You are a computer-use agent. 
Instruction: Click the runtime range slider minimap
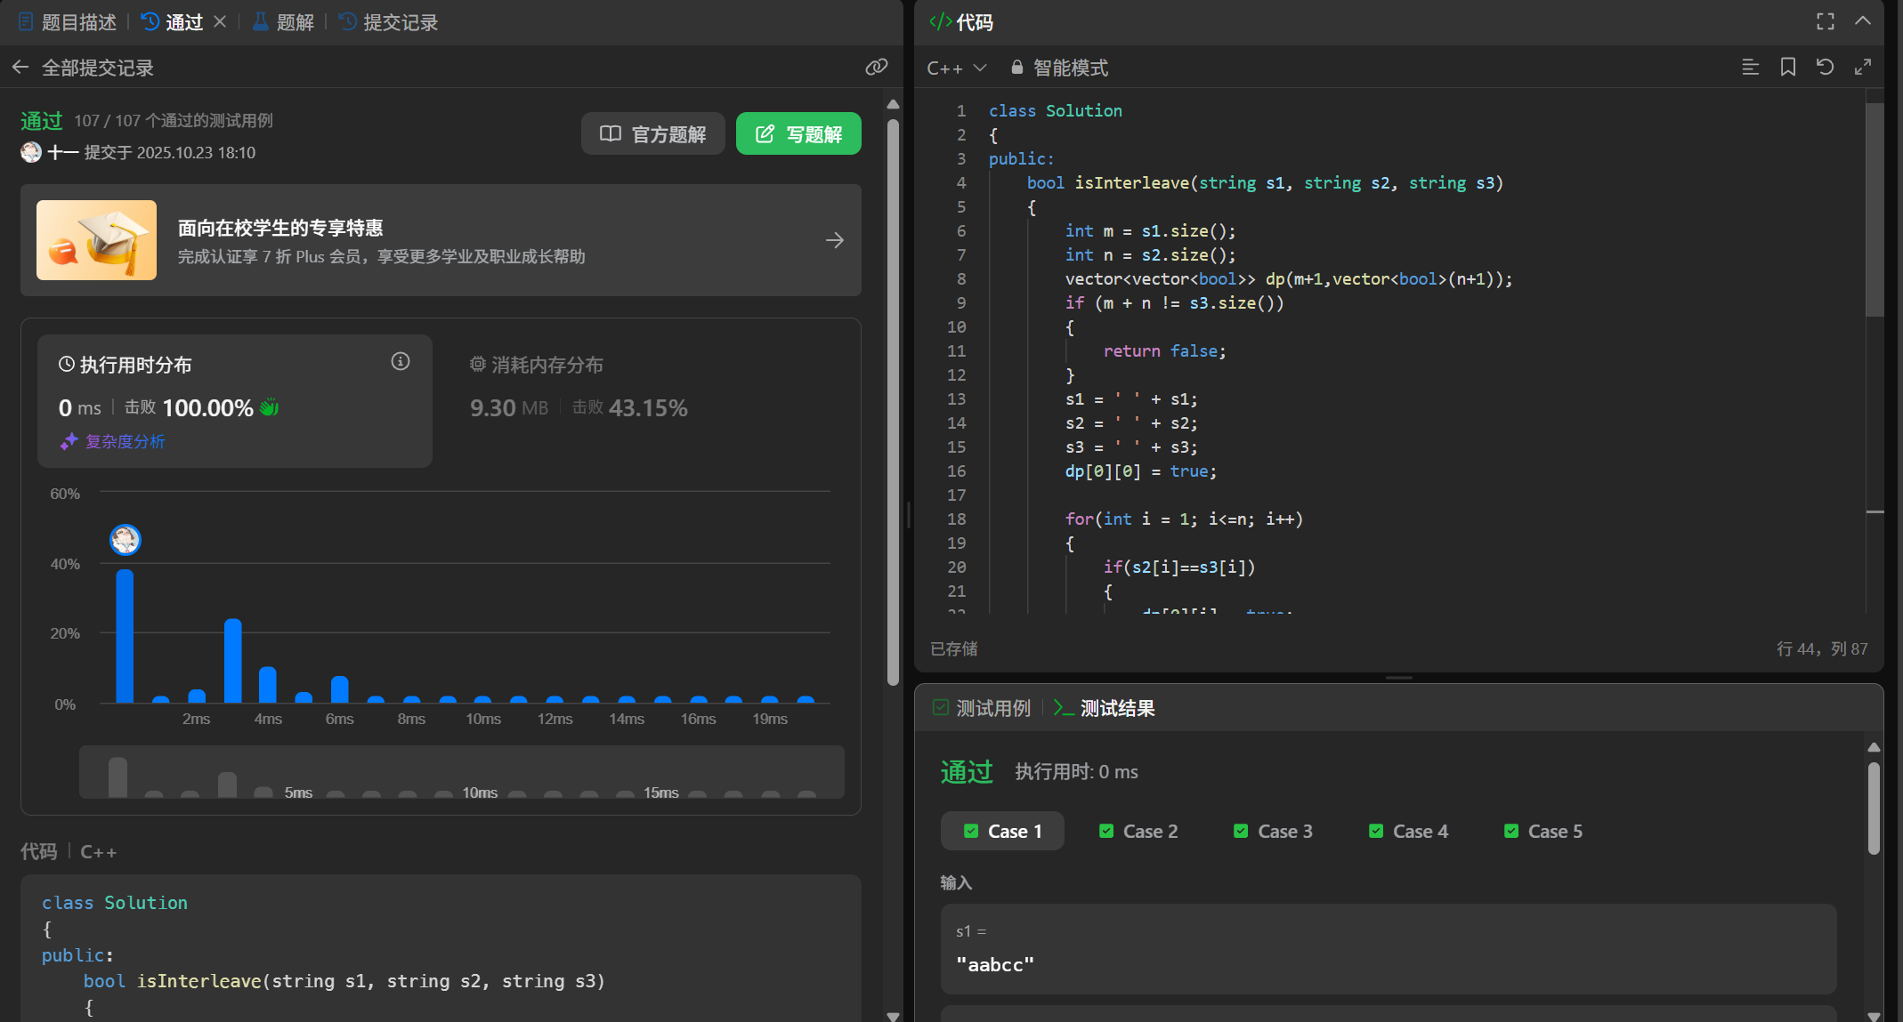point(461,772)
